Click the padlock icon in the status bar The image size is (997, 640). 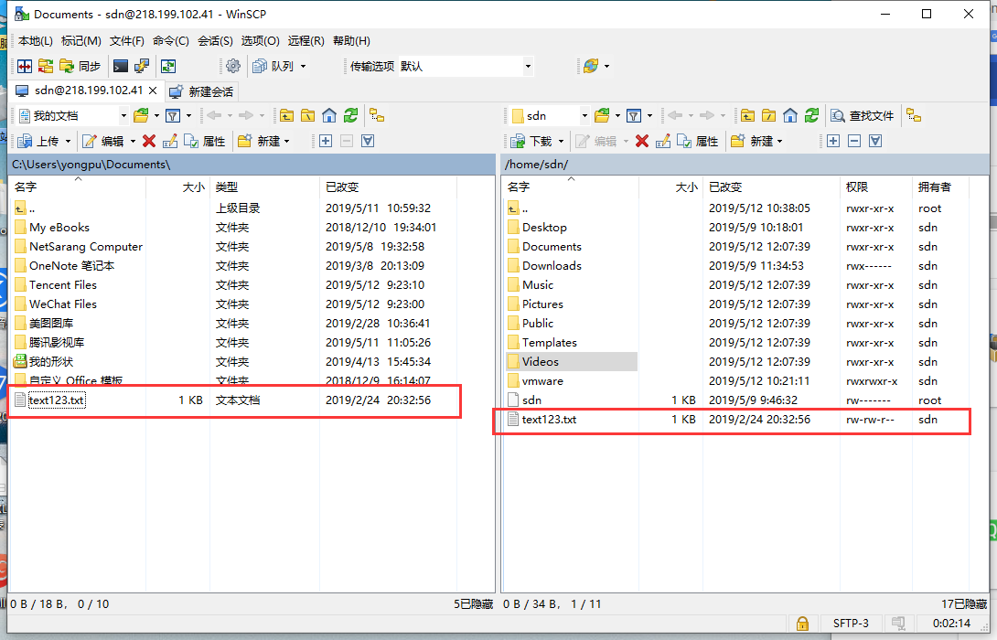pyautogui.click(x=802, y=623)
